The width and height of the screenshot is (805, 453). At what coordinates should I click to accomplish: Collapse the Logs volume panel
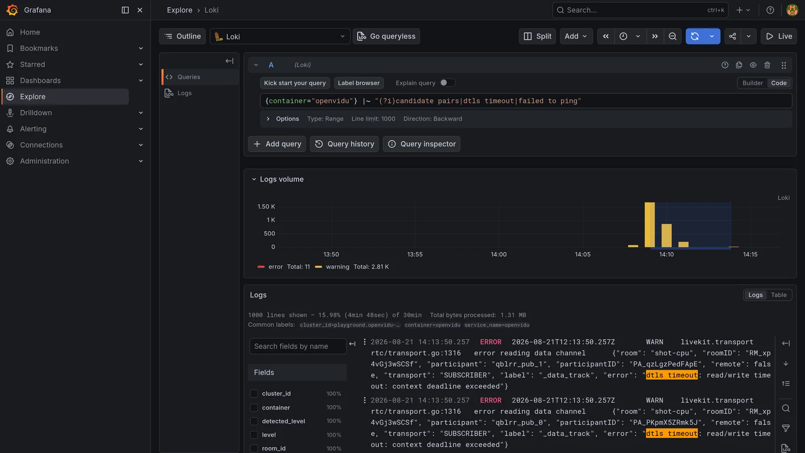[x=254, y=179]
